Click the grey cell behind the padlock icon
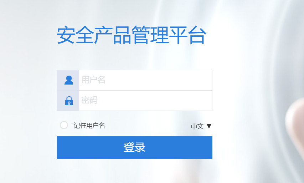 68,101
